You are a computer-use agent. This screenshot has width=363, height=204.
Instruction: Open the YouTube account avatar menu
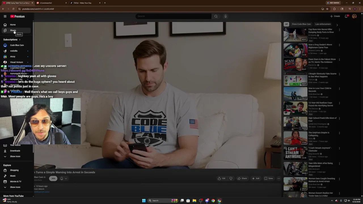(x=354, y=16)
